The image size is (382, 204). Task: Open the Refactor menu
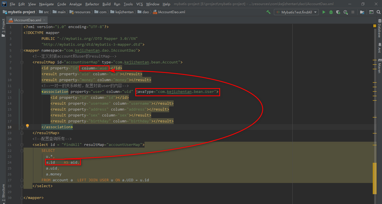(x=92, y=4)
